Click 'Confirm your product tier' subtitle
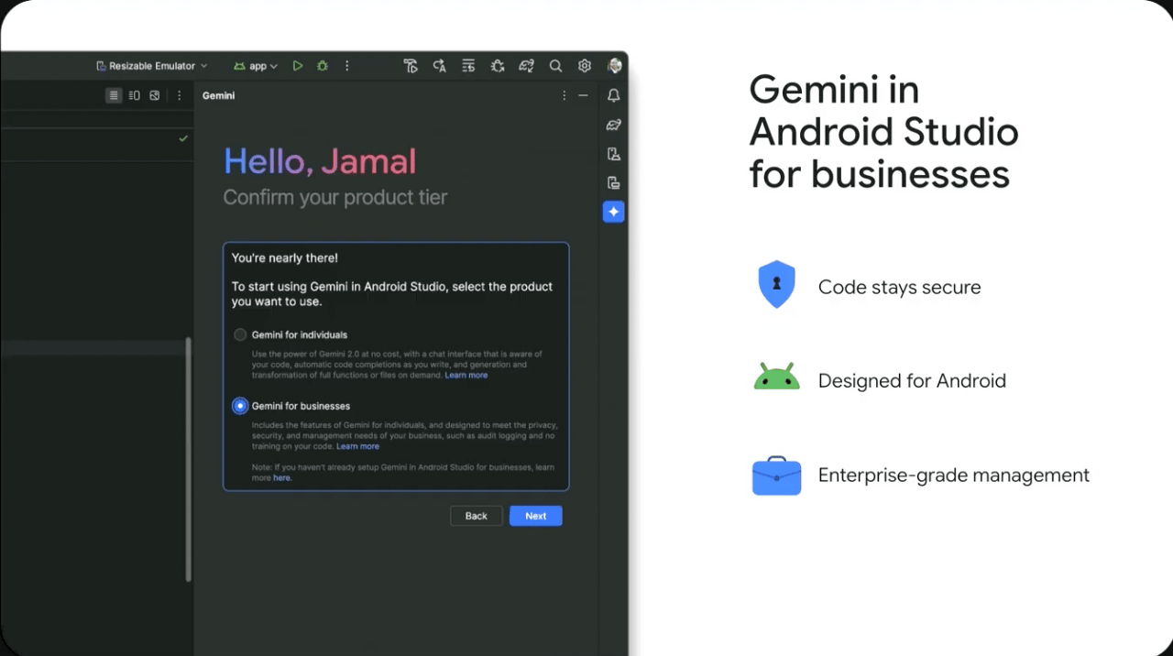Screen dimensions: 1173x656 tap(335, 197)
